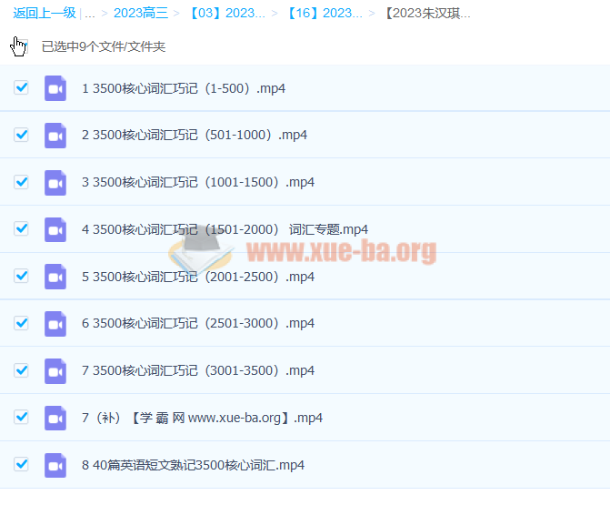Click video icon for file 2 (501-1000)
This screenshot has width=610, height=505.
click(55, 135)
